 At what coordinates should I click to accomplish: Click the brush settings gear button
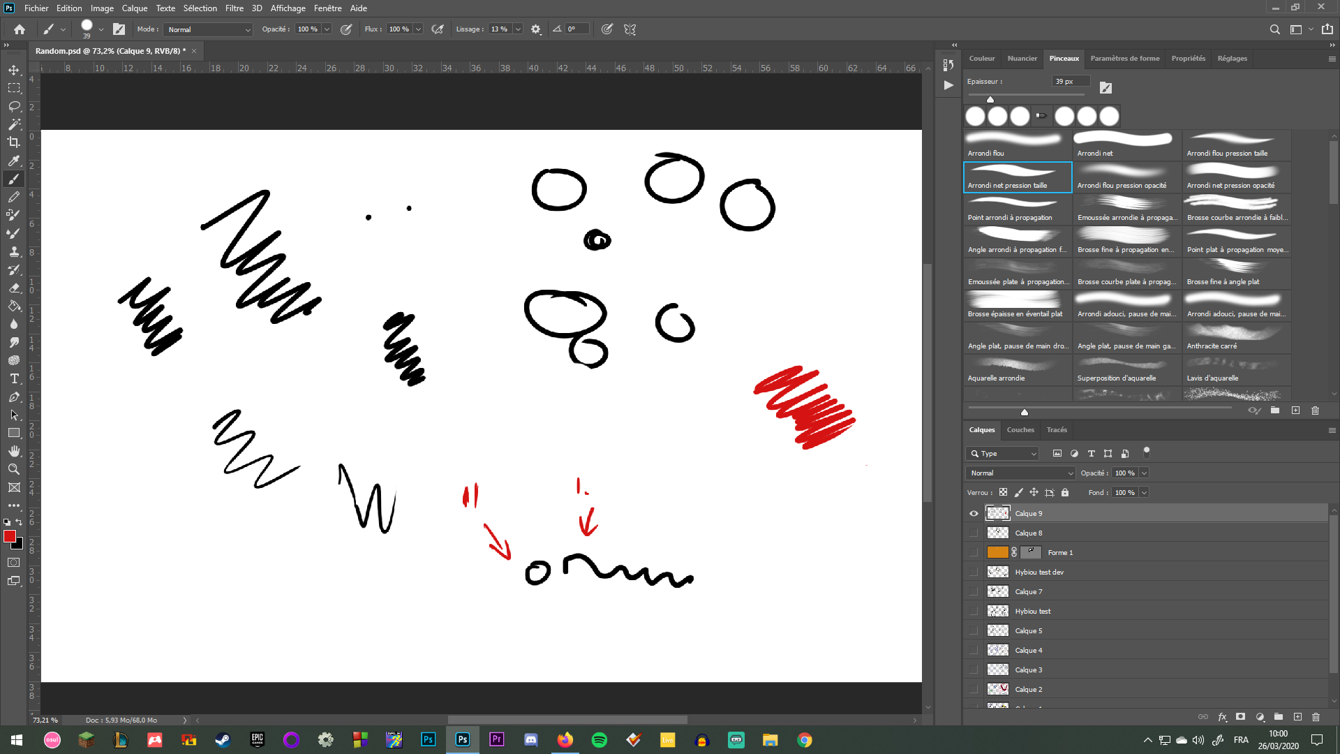(535, 29)
